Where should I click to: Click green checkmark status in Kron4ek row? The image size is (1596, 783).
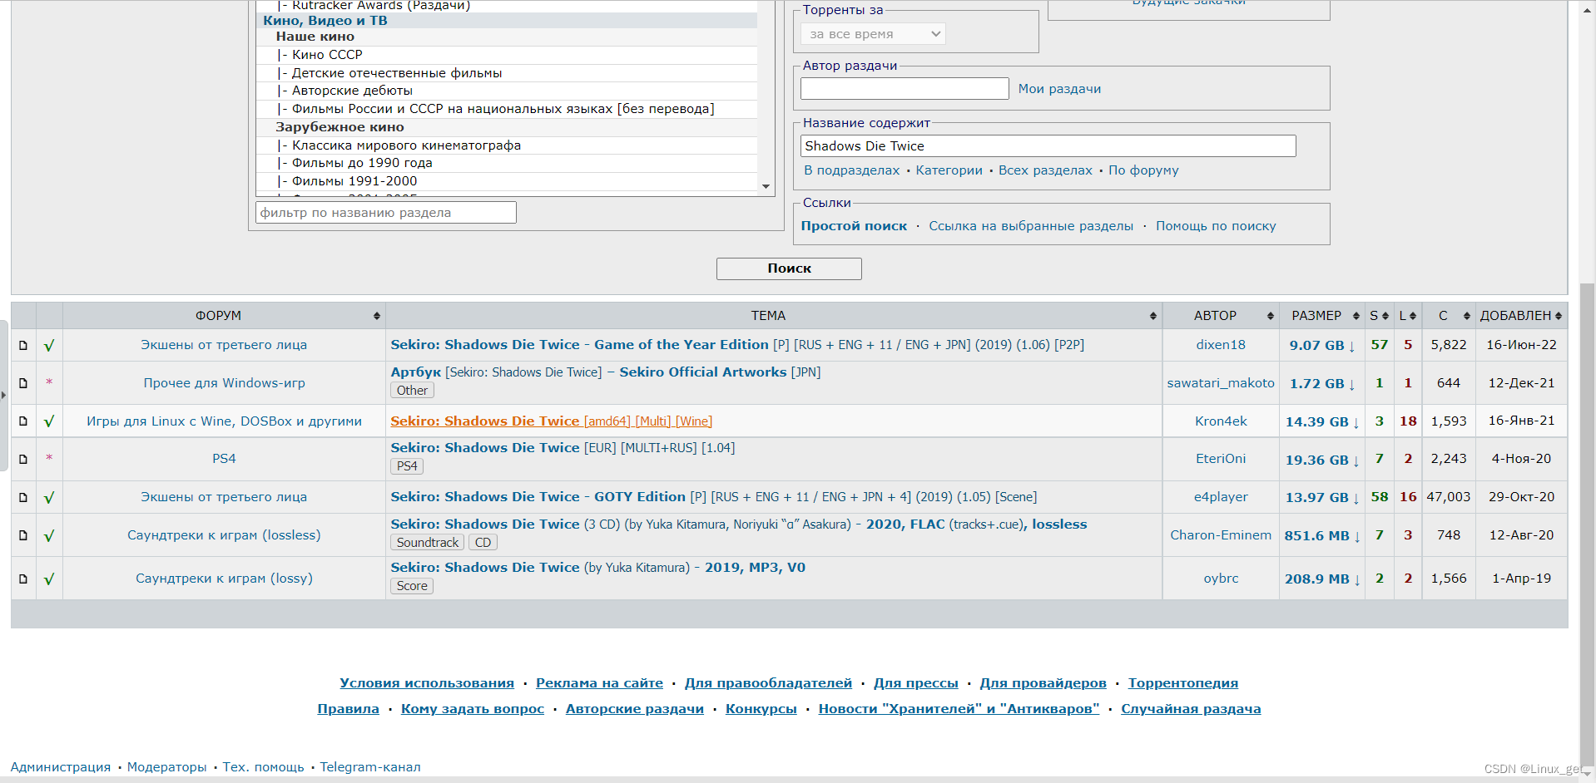tap(49, 421)
